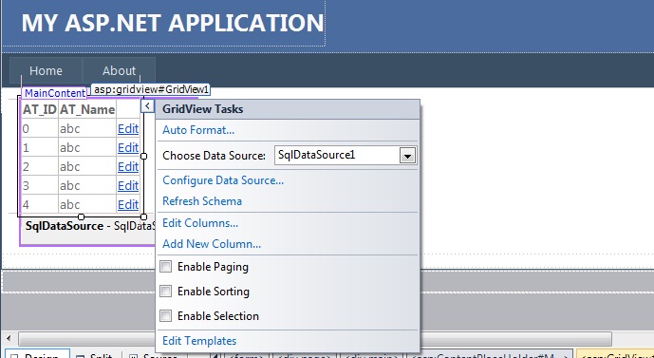Click abc cell in row 4

(87, 205)
